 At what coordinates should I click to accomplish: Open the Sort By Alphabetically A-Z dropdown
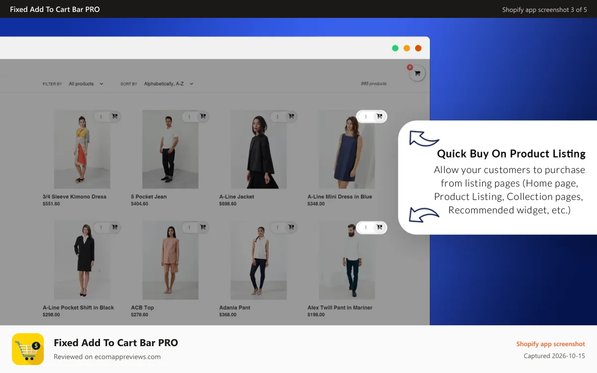[169, 84]
